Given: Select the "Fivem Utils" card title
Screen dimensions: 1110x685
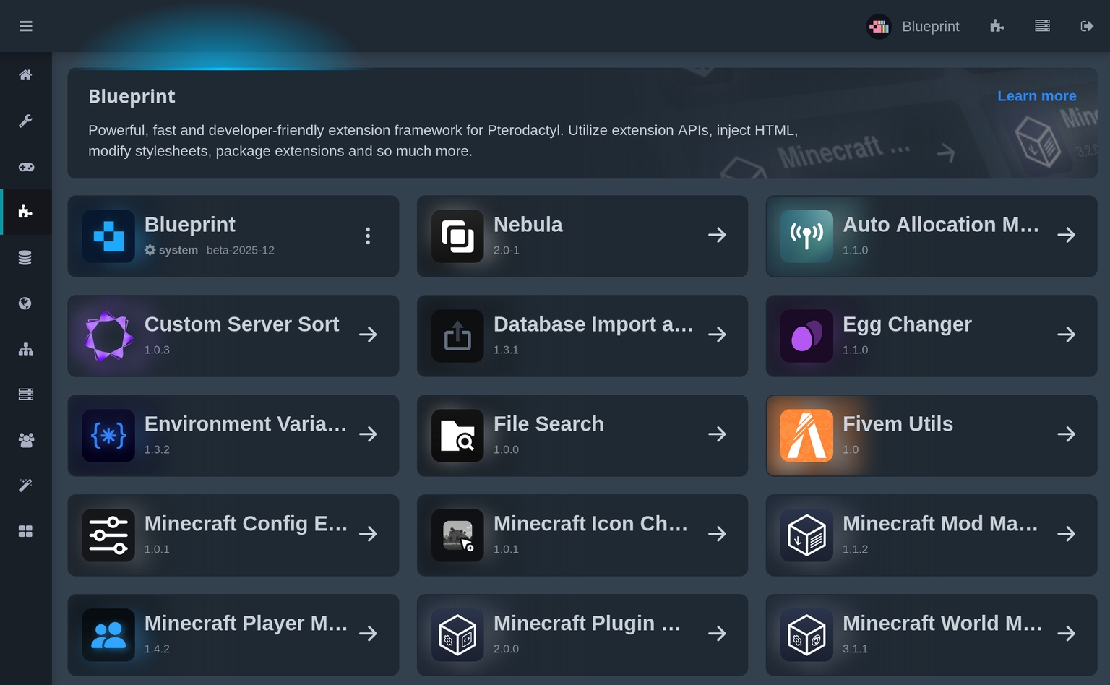Looking at the screenshot, I should pyautogui.click(x=898, y=424).
